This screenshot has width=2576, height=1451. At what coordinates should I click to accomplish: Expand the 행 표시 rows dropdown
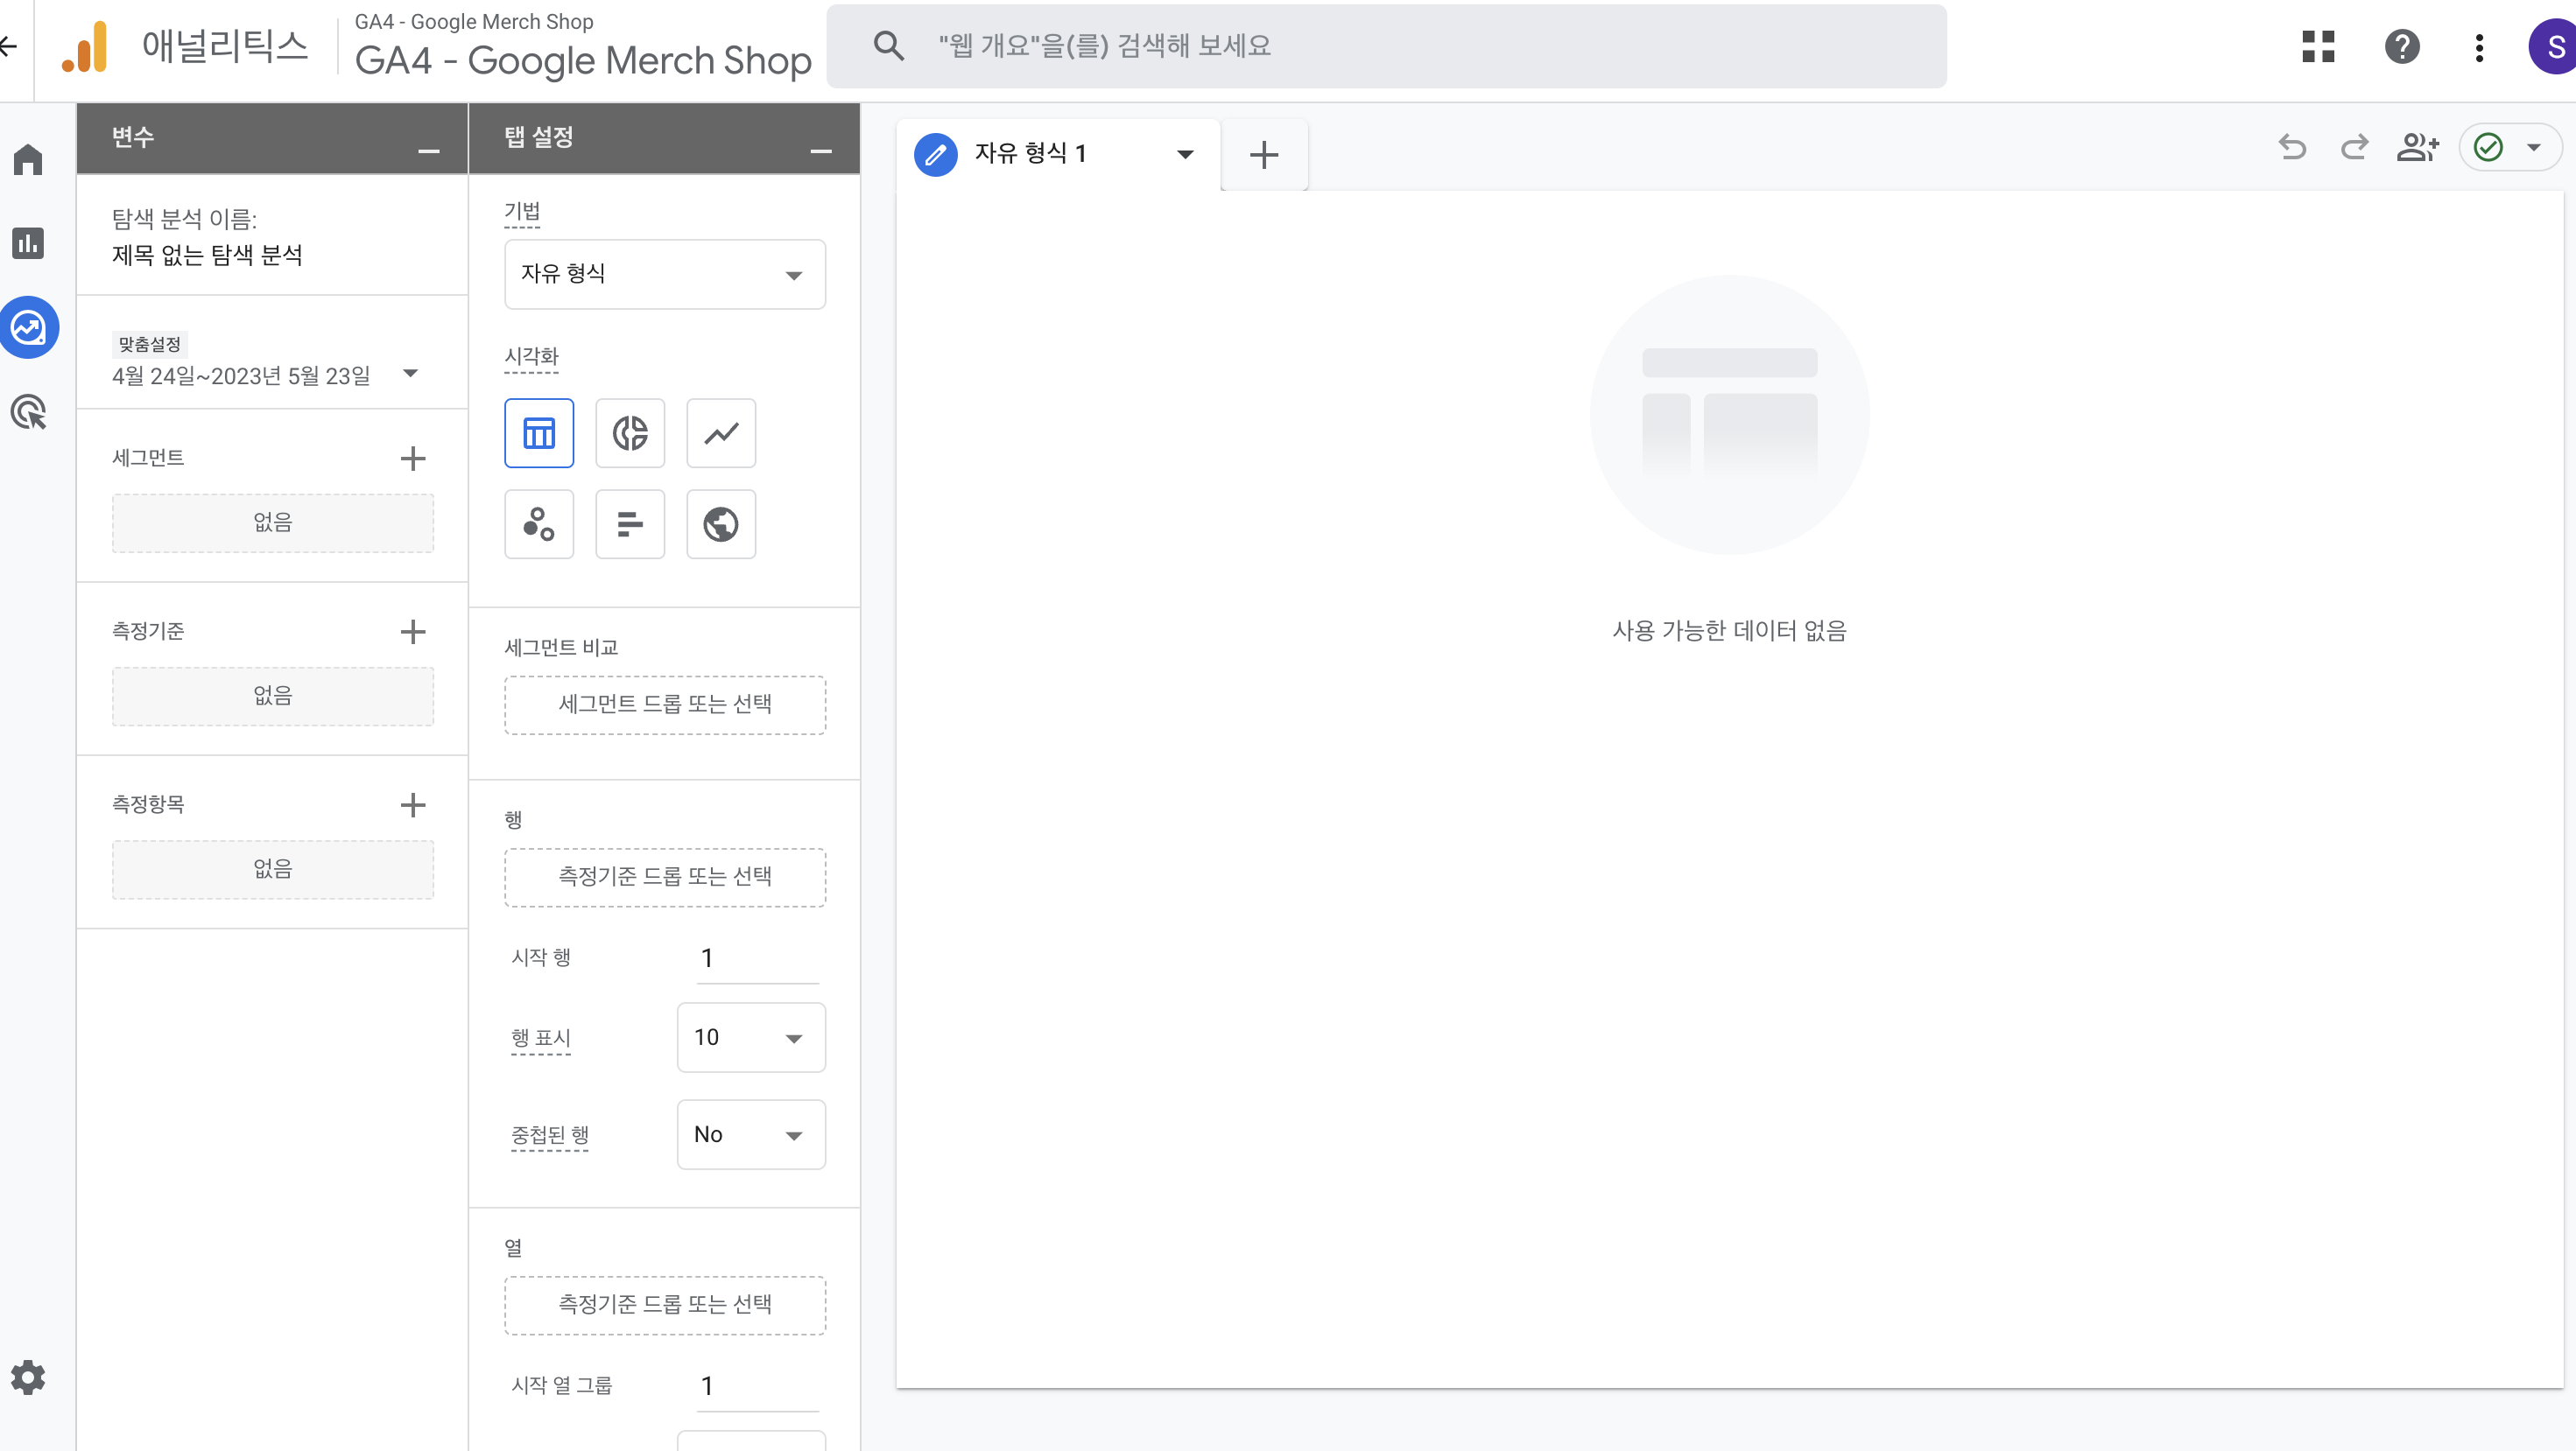751,1037
